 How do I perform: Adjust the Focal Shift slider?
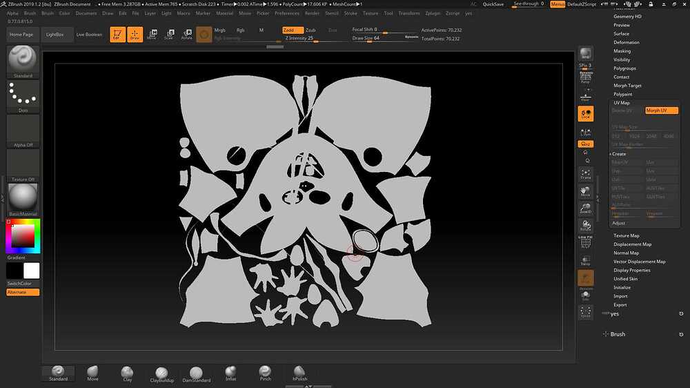(x=385, y=30)
